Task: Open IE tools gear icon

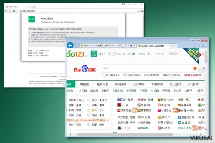Action: pyautogui.click(x=204, y=45)
